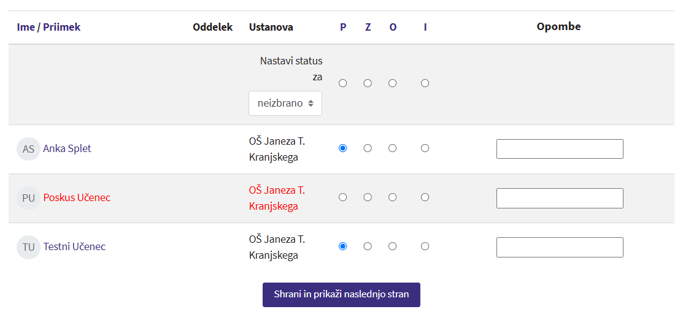The width and height of the screenshot is (683, 320).
Task: Open the neizbrano dropdown
Action: (x=285, y=103)
